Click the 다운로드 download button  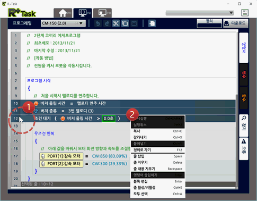(236, 23)
